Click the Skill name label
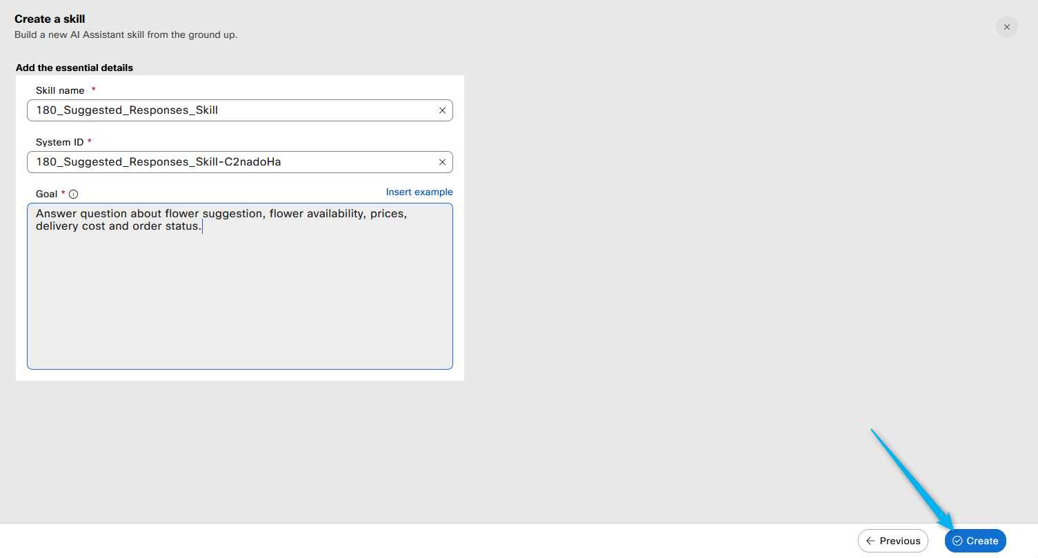Image resolution: width=1038 pixels, height=558 pixels. [60, 90]
